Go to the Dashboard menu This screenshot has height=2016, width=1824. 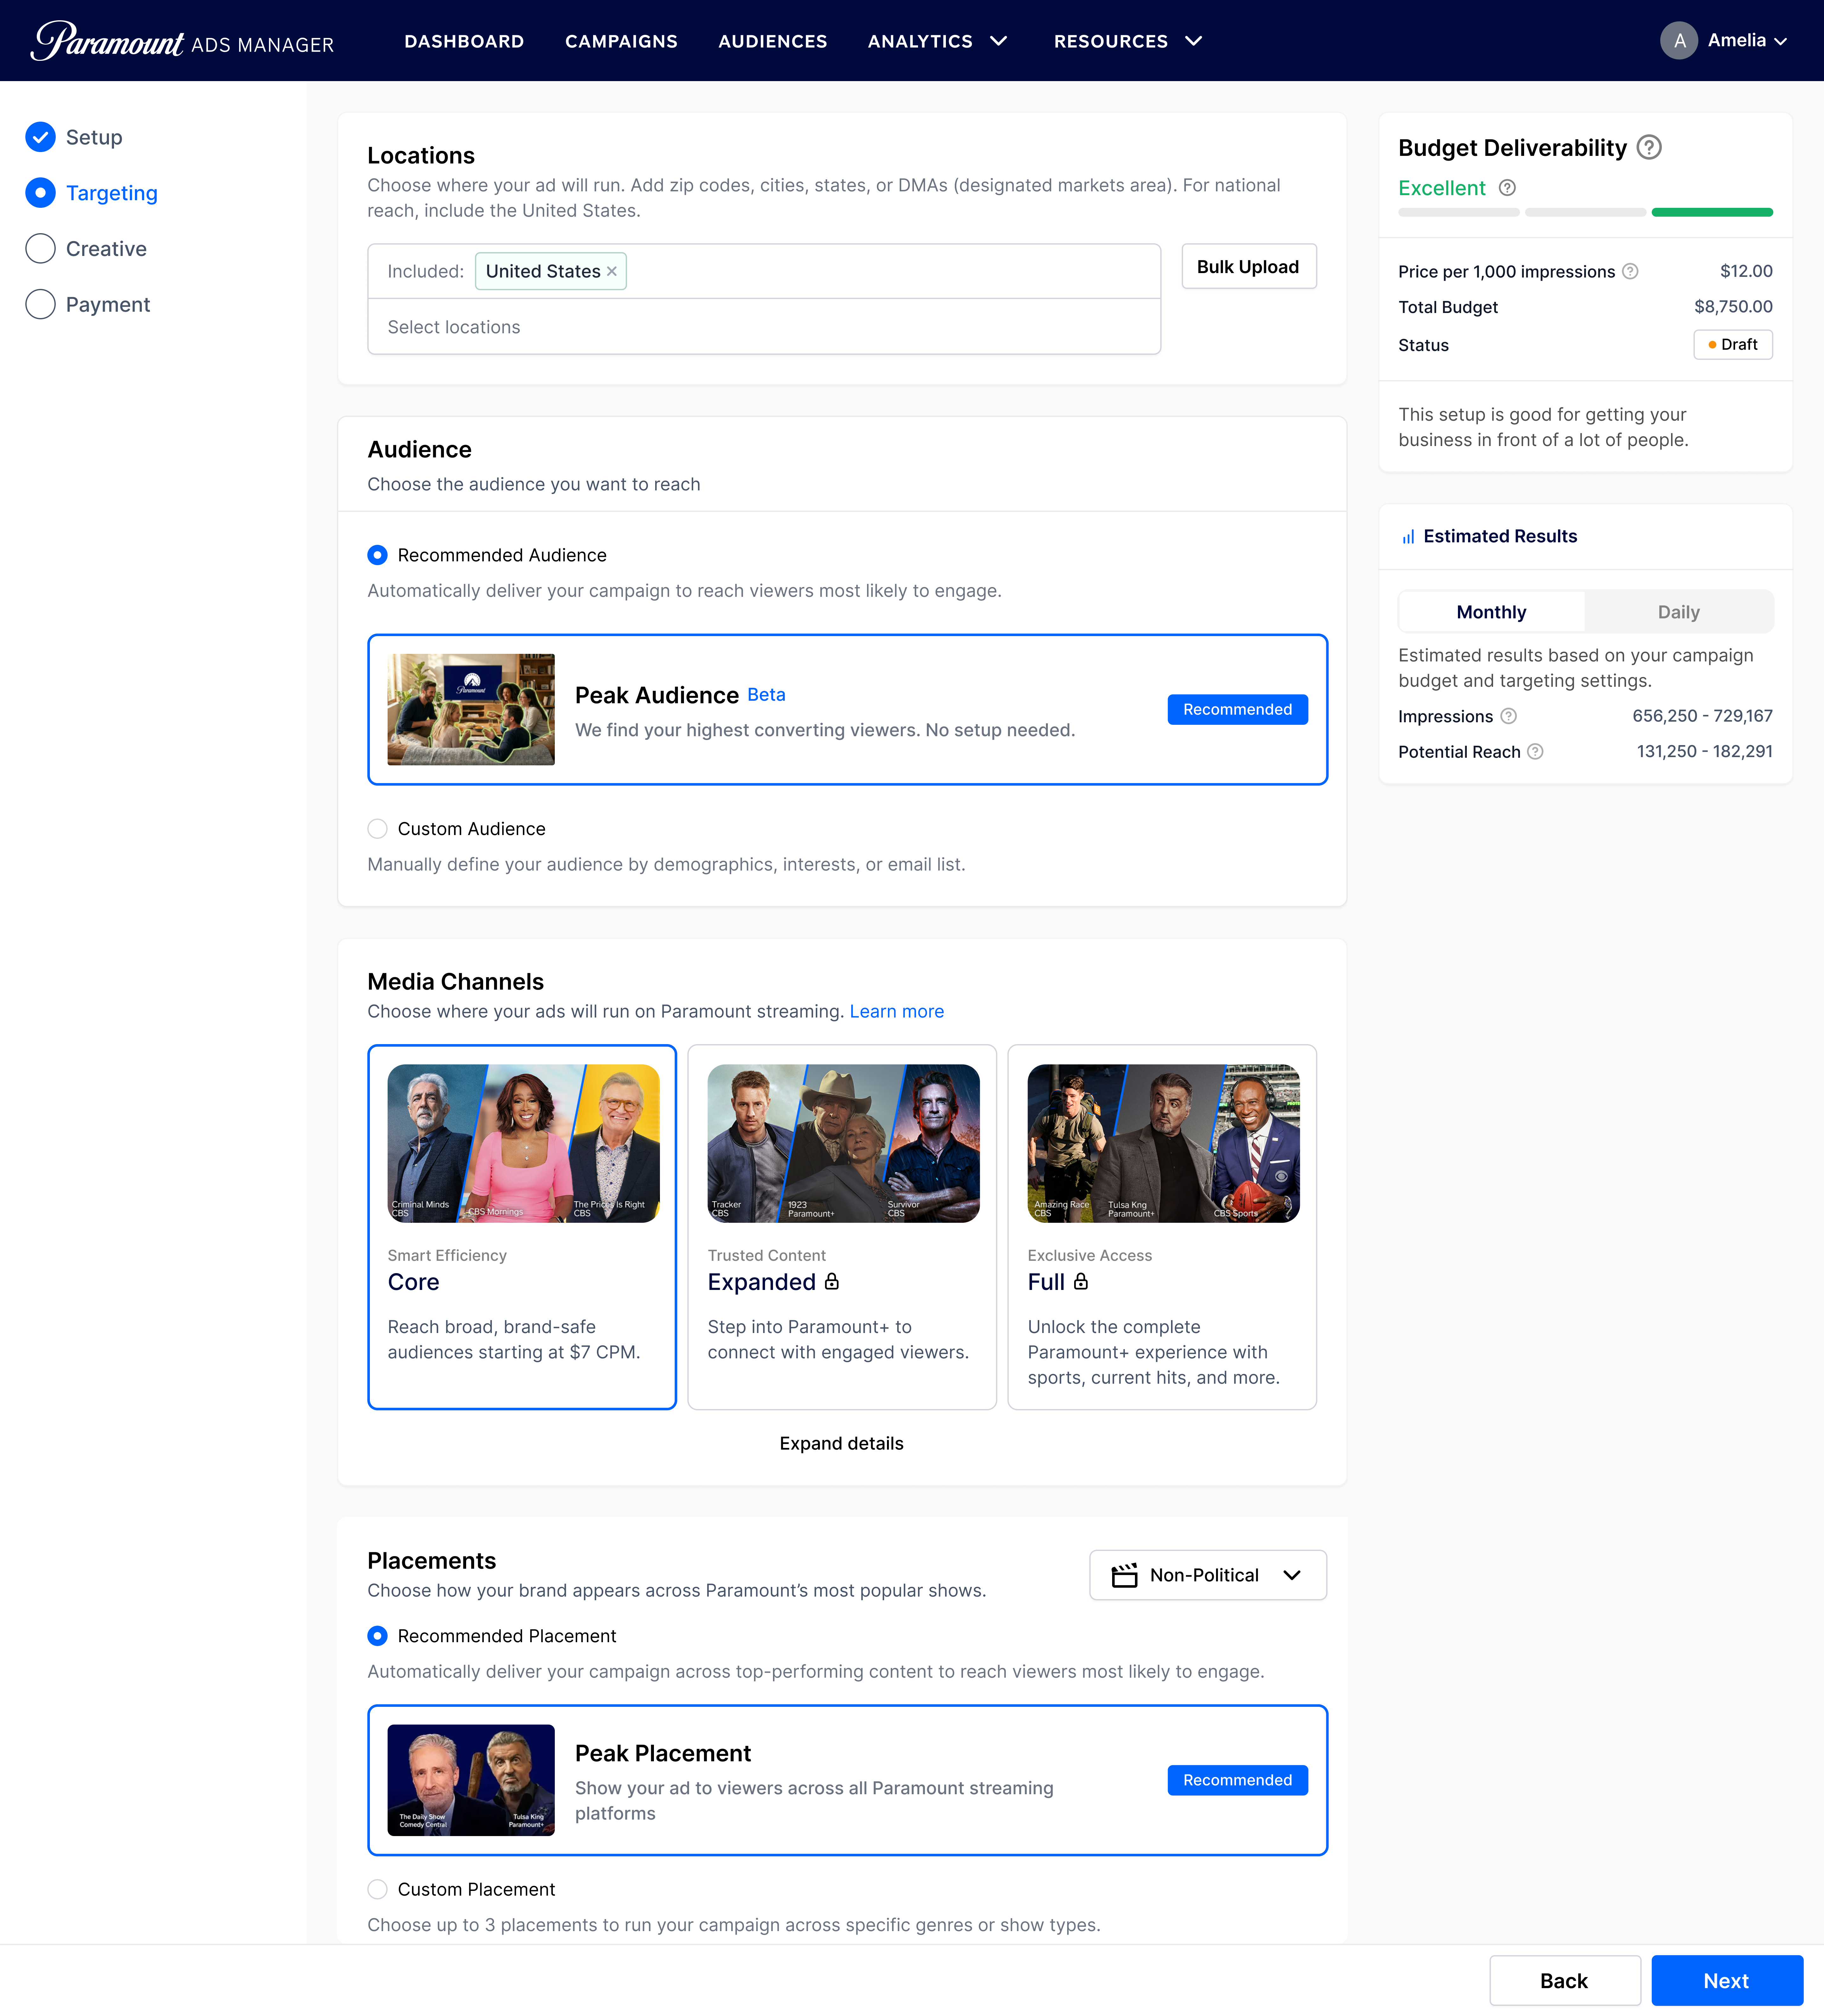click(x=464, y=41)
